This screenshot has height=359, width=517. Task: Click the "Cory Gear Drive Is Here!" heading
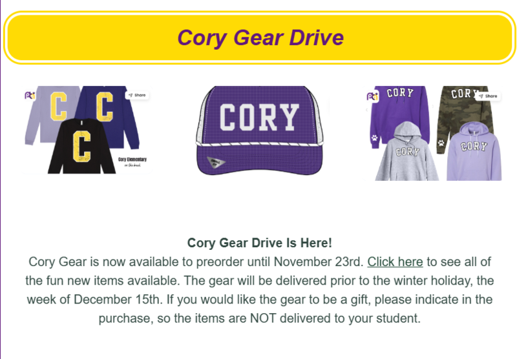coord(259,243)
